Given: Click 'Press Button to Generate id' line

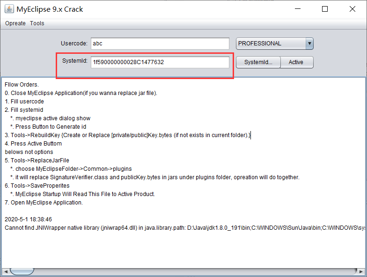Looking at the screenshot, I should pyautogui.click(x=48, y=127).
